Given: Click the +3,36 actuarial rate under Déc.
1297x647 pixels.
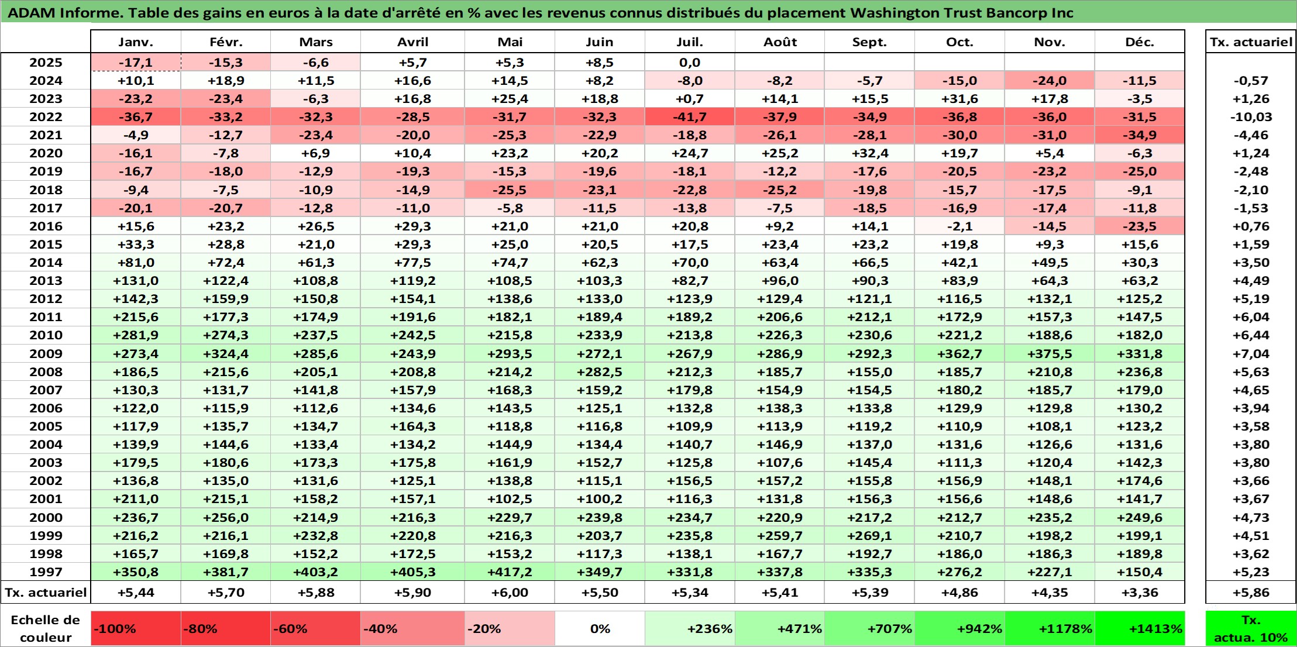Looking at the screenshot, I should [x=1140, y=592].
